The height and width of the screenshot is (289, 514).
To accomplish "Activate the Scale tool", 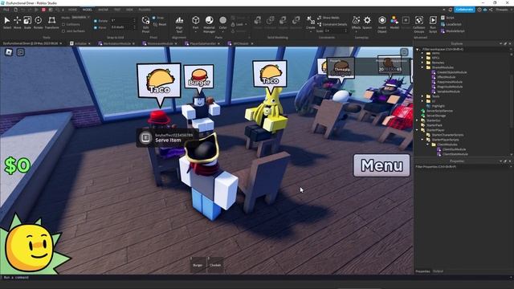I will point(27,22).
